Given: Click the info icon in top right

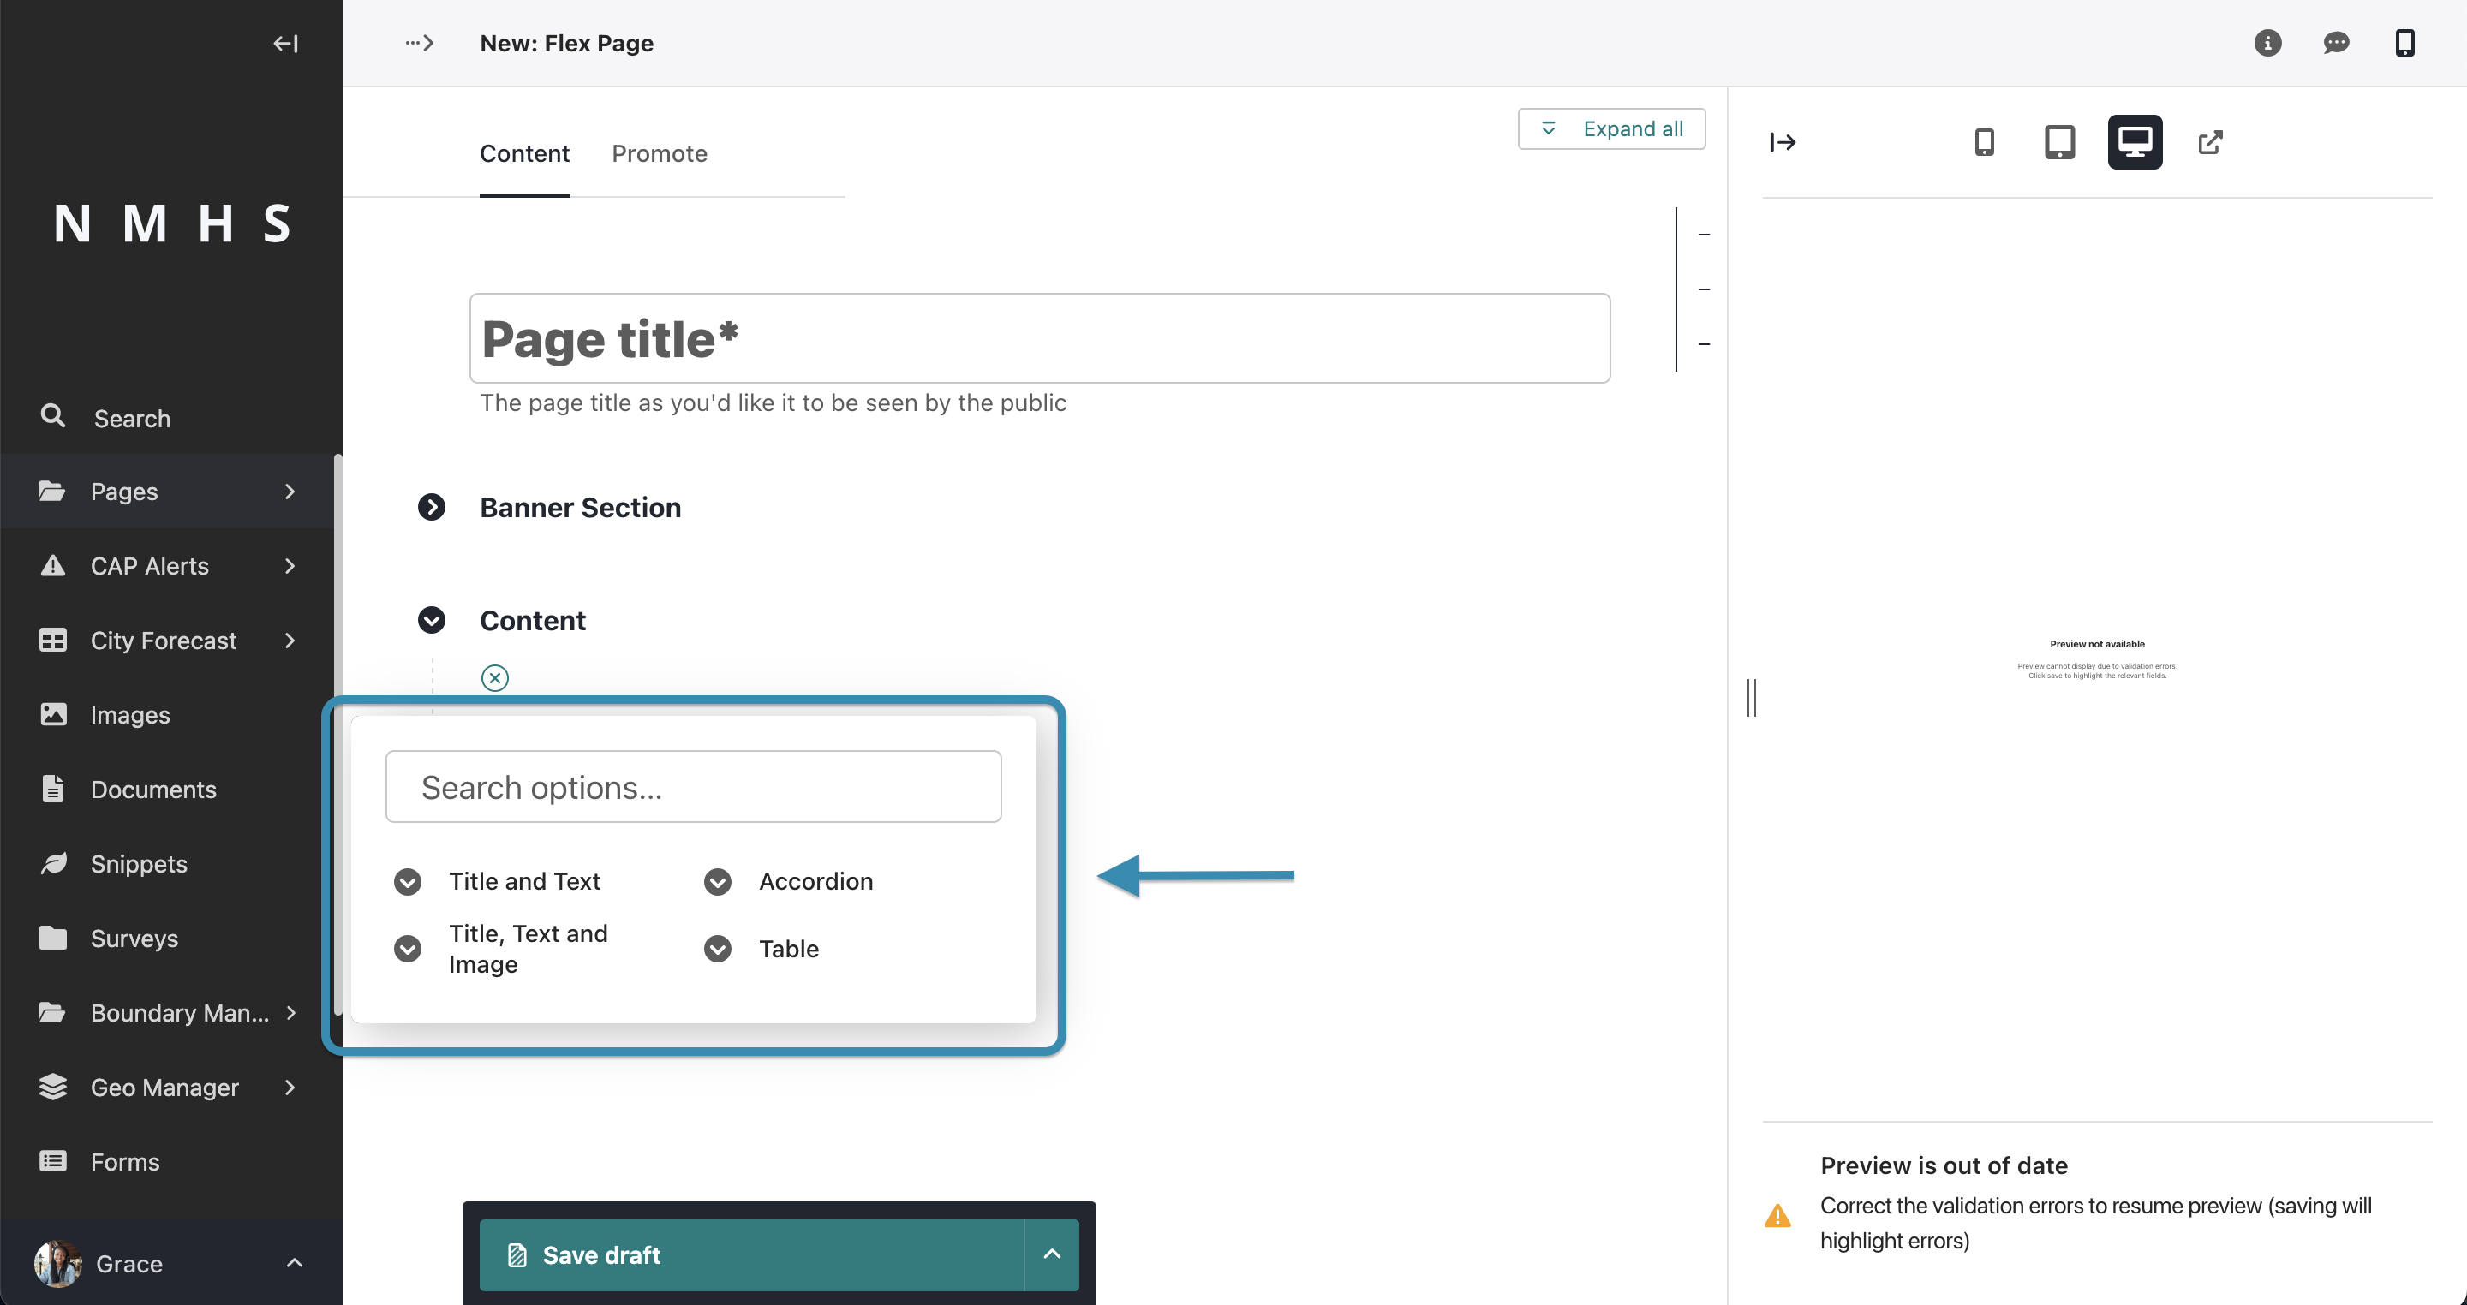Looking at the screenshot, I should coord(2268,43).
